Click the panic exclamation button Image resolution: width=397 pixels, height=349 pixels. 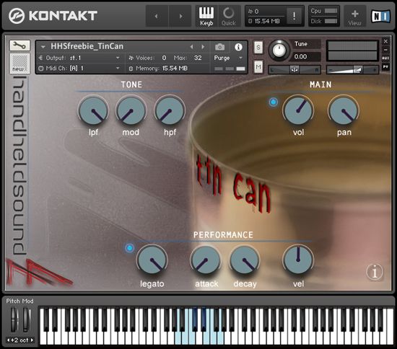click(x=294, y=16)
